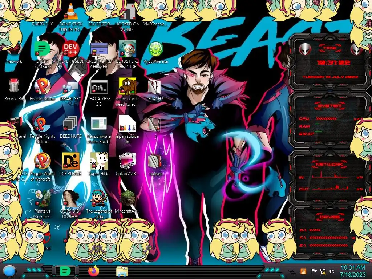
Task: Click the CPU usage bar
Action: pos(326,118)
